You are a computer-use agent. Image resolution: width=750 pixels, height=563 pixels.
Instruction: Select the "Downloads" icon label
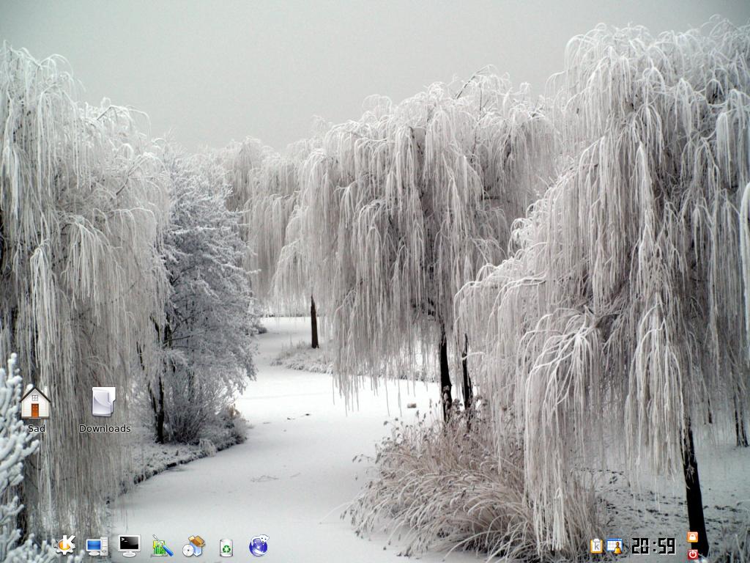tap(105, 428)
